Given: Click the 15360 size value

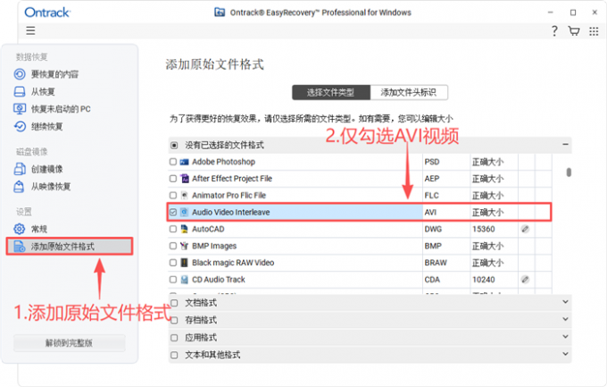Looking at the screenshot, I should 484,229.
